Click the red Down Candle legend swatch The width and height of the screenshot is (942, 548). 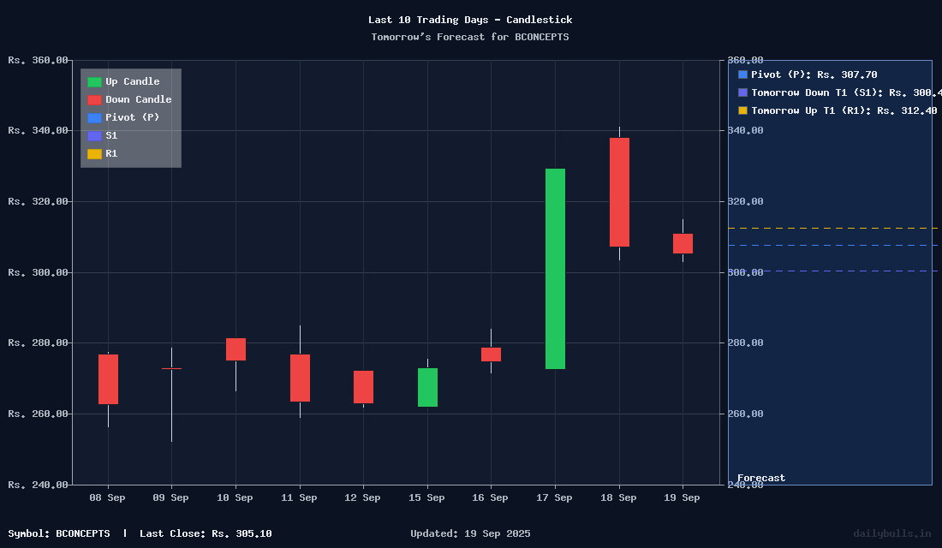click(x=94, y=100)
